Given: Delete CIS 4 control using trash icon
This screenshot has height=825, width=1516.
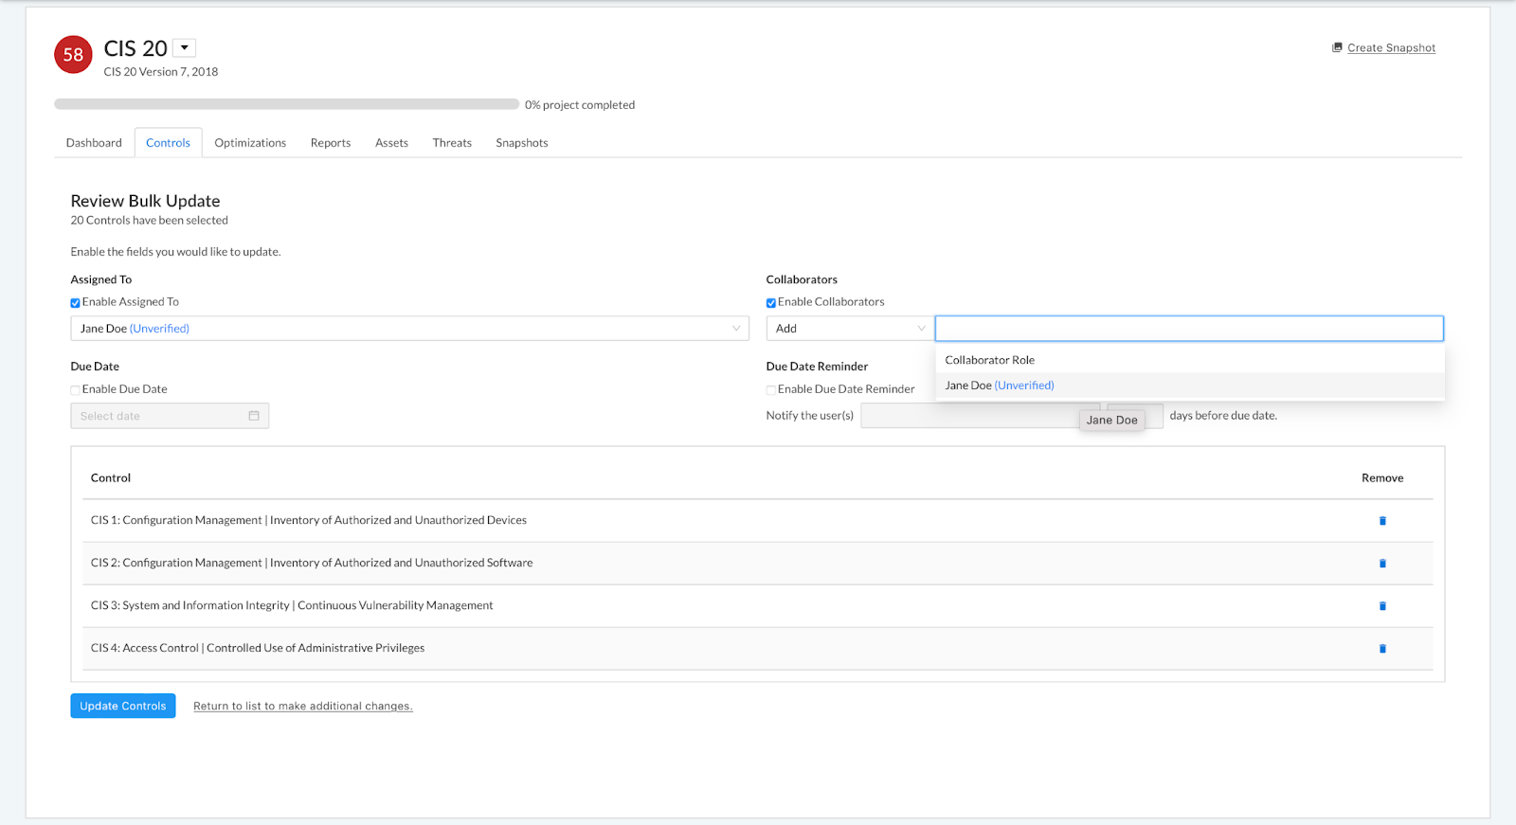Looking at the screenshot, I should (1382, 649).
